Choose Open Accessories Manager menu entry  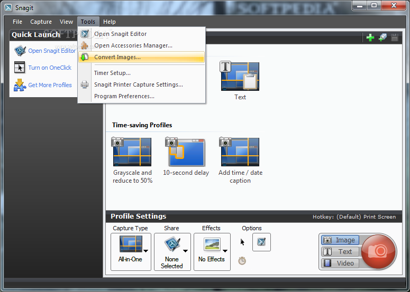pos(141,45)
